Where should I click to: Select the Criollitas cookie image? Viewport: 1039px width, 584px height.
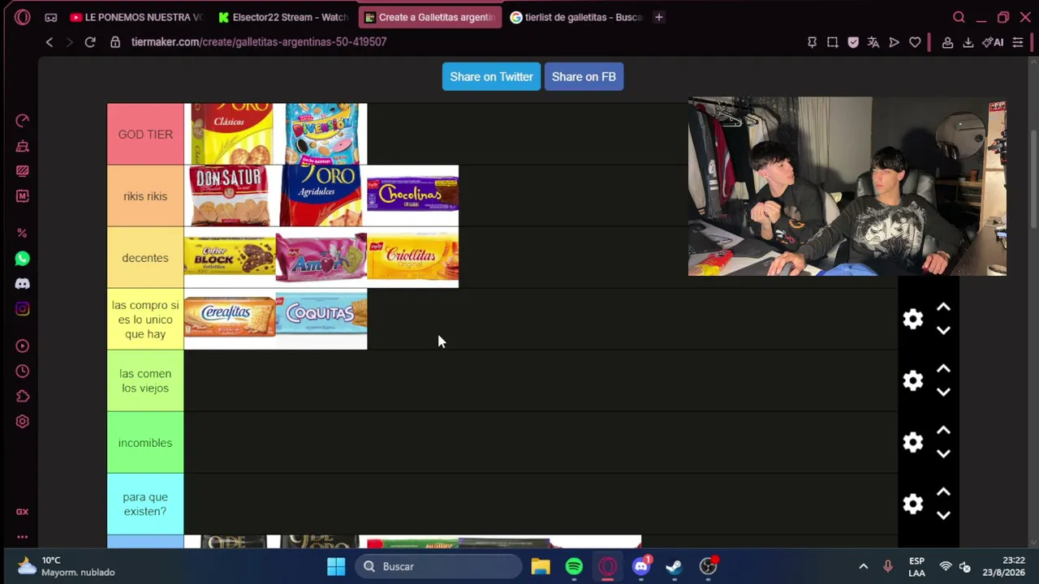(x=412, y=257)
